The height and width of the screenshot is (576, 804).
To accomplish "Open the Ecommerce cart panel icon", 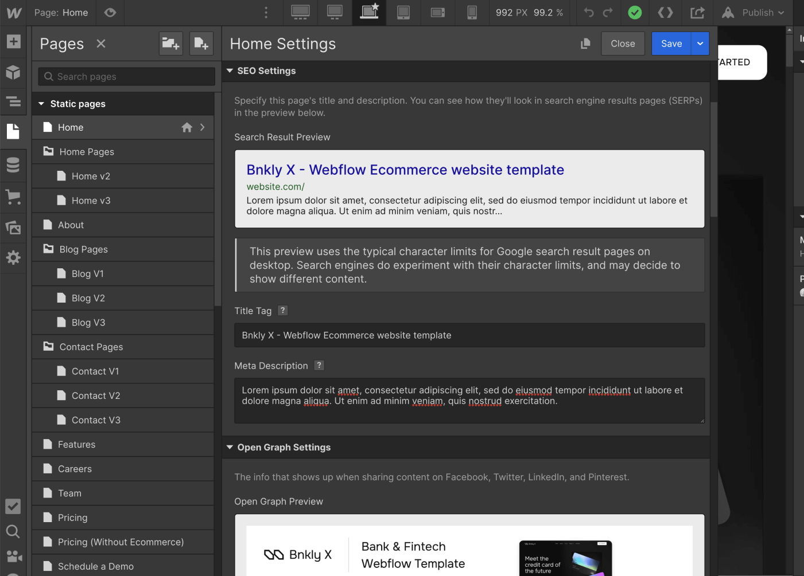I will pos(13,197).
